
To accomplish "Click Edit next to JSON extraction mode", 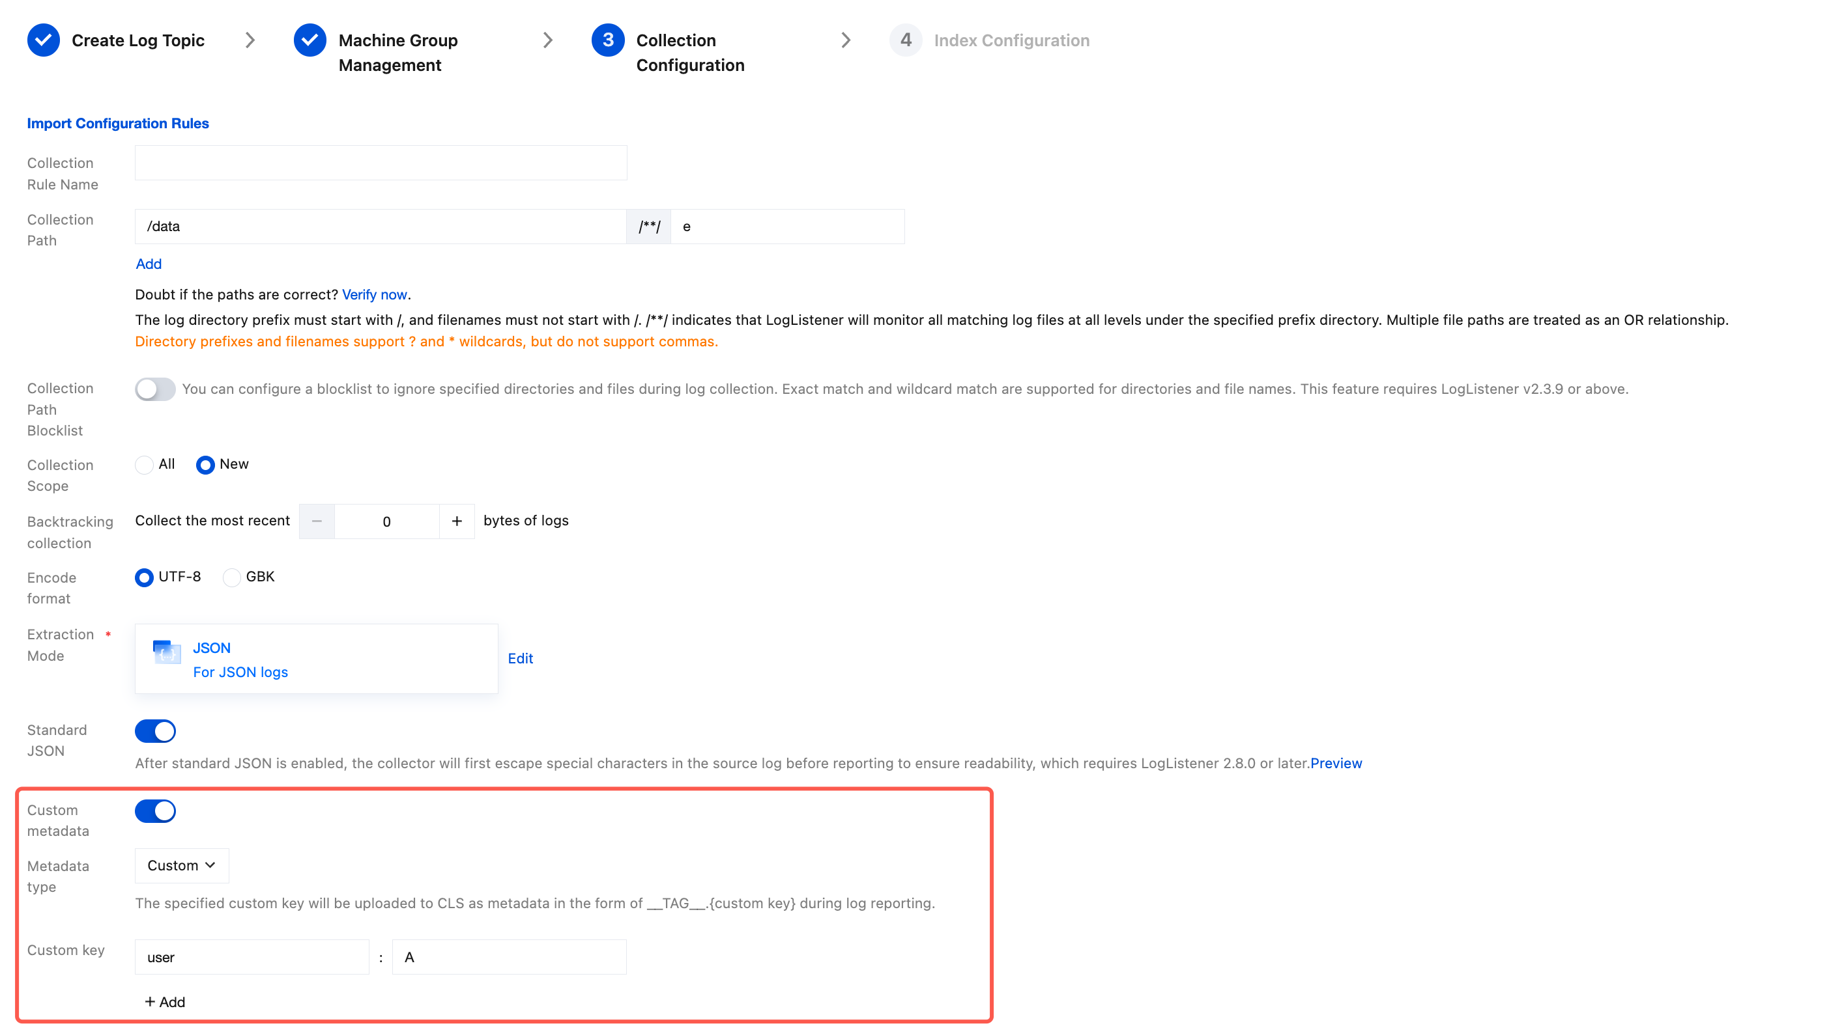I will (x=521, y=658).
